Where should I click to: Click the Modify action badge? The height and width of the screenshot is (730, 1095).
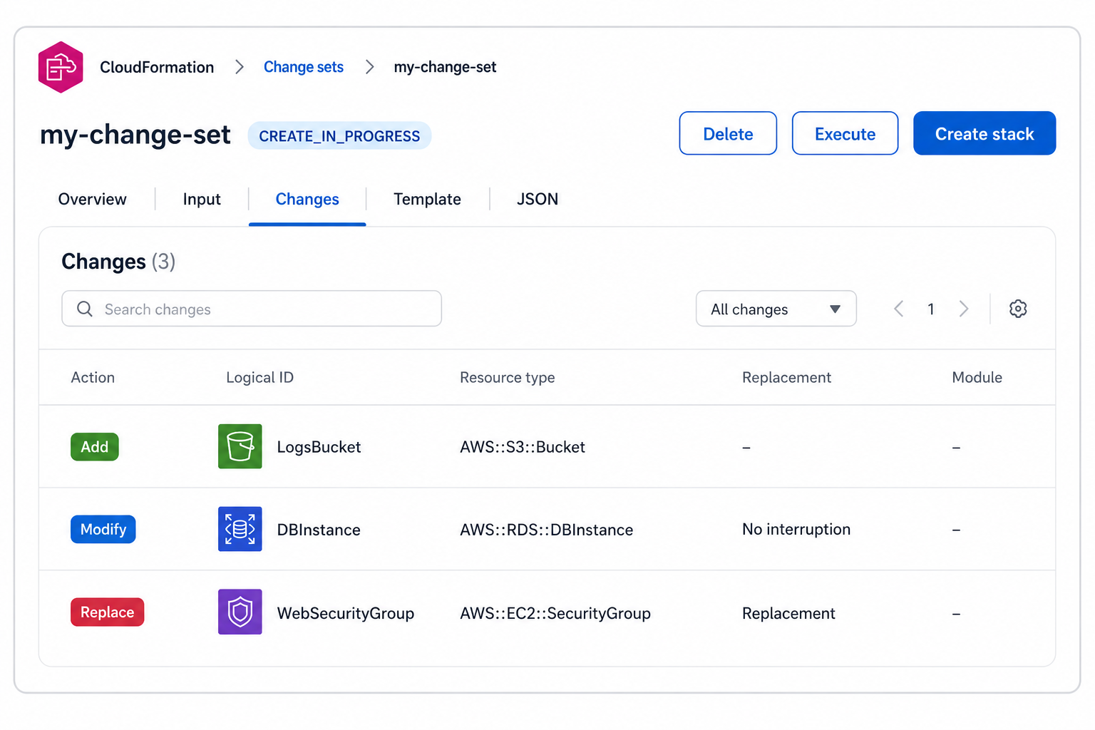(x=103, y=529)
